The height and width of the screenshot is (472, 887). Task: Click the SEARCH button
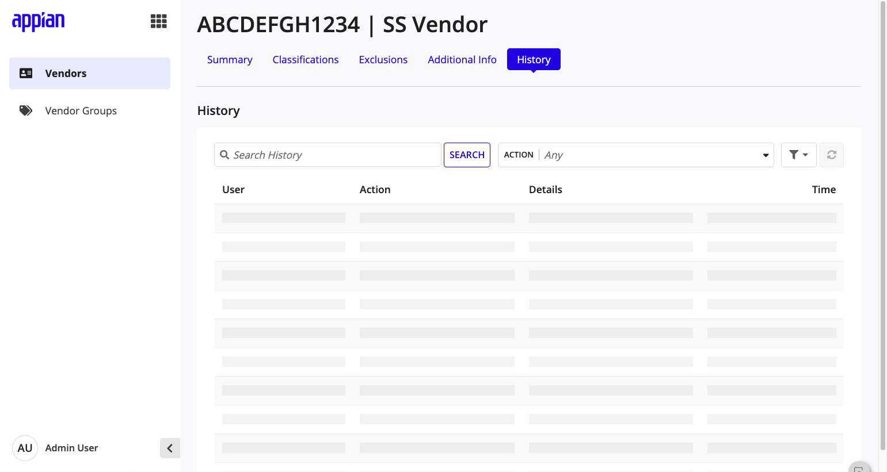[467, 155]
